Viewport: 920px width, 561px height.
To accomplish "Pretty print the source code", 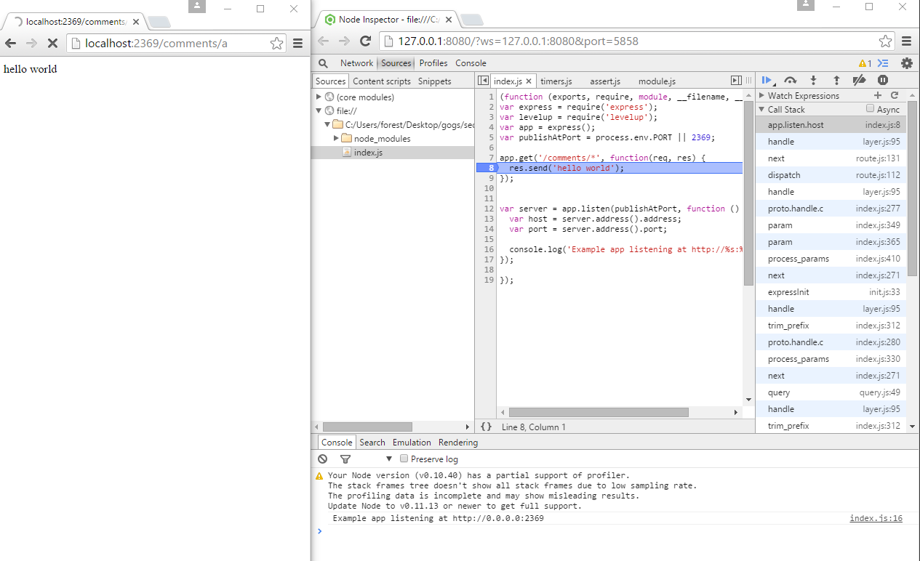I will (x=486, y=427).
